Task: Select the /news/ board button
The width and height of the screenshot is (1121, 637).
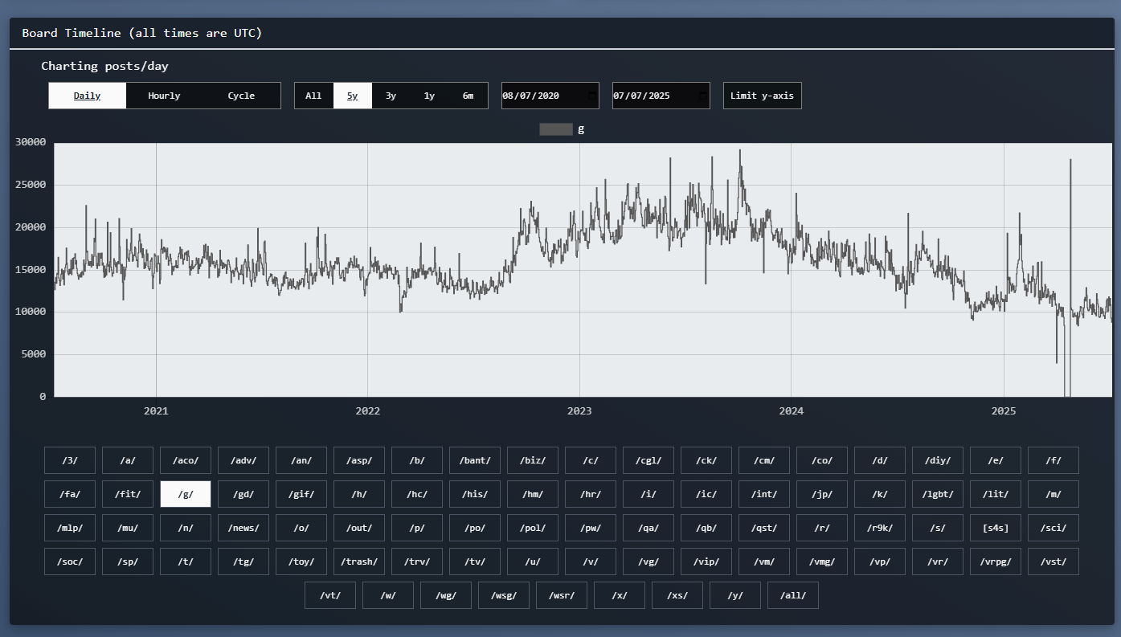Action: [243, 528]
